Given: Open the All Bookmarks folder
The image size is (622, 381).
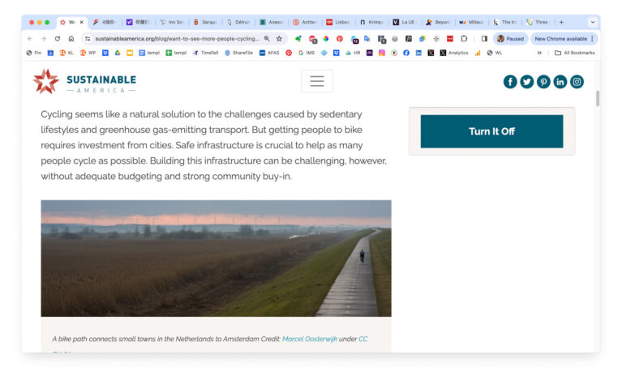Looking at the screenshot, I should [574, 53].
